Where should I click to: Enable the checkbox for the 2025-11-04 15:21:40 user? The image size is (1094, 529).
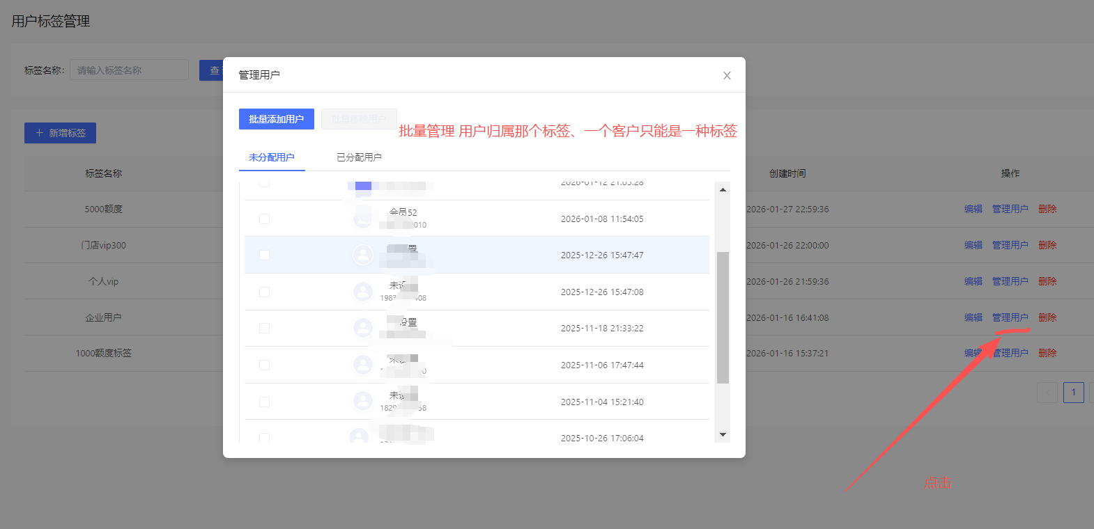264,402
